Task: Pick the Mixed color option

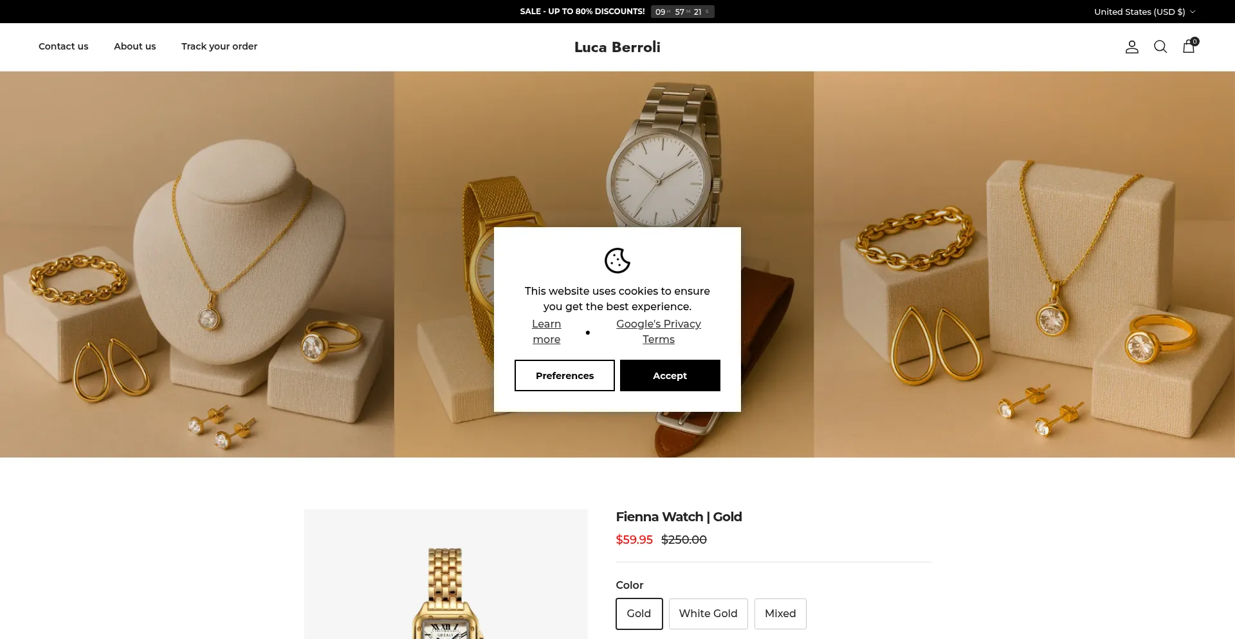Action: point(780,614)
